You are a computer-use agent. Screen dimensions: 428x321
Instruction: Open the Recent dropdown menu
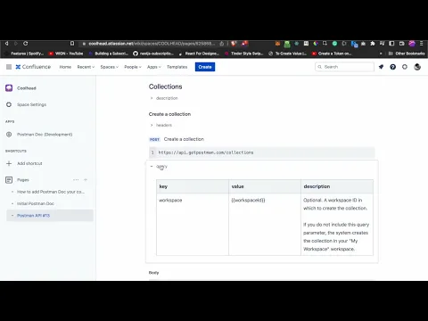86,67
